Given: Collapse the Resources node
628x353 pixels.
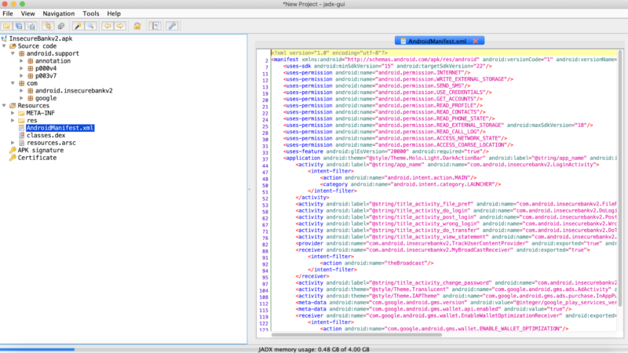Looking at the screenshot, I should click(x=5, y=106).
